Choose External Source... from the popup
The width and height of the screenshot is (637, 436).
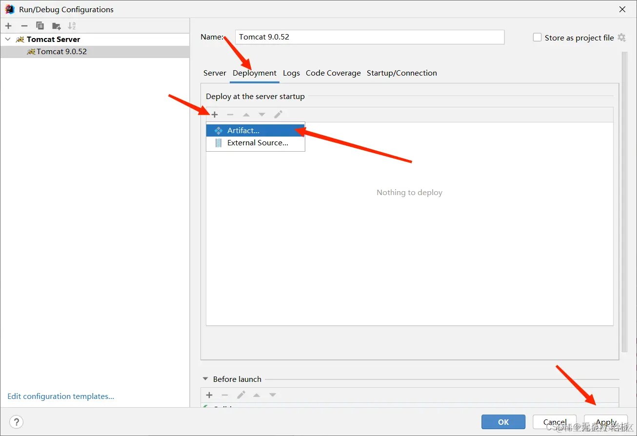pos(256,143)
